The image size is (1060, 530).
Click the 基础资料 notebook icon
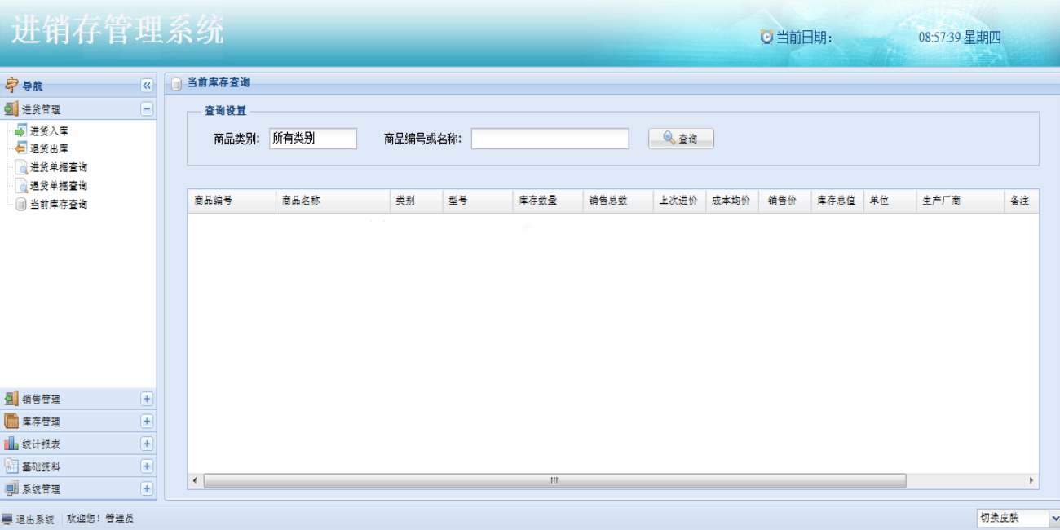(x=11, y=466)
